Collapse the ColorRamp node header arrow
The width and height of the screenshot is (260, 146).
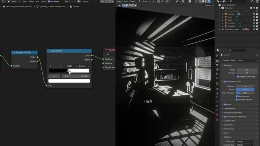pyautogui.click(x=49, y=51)
